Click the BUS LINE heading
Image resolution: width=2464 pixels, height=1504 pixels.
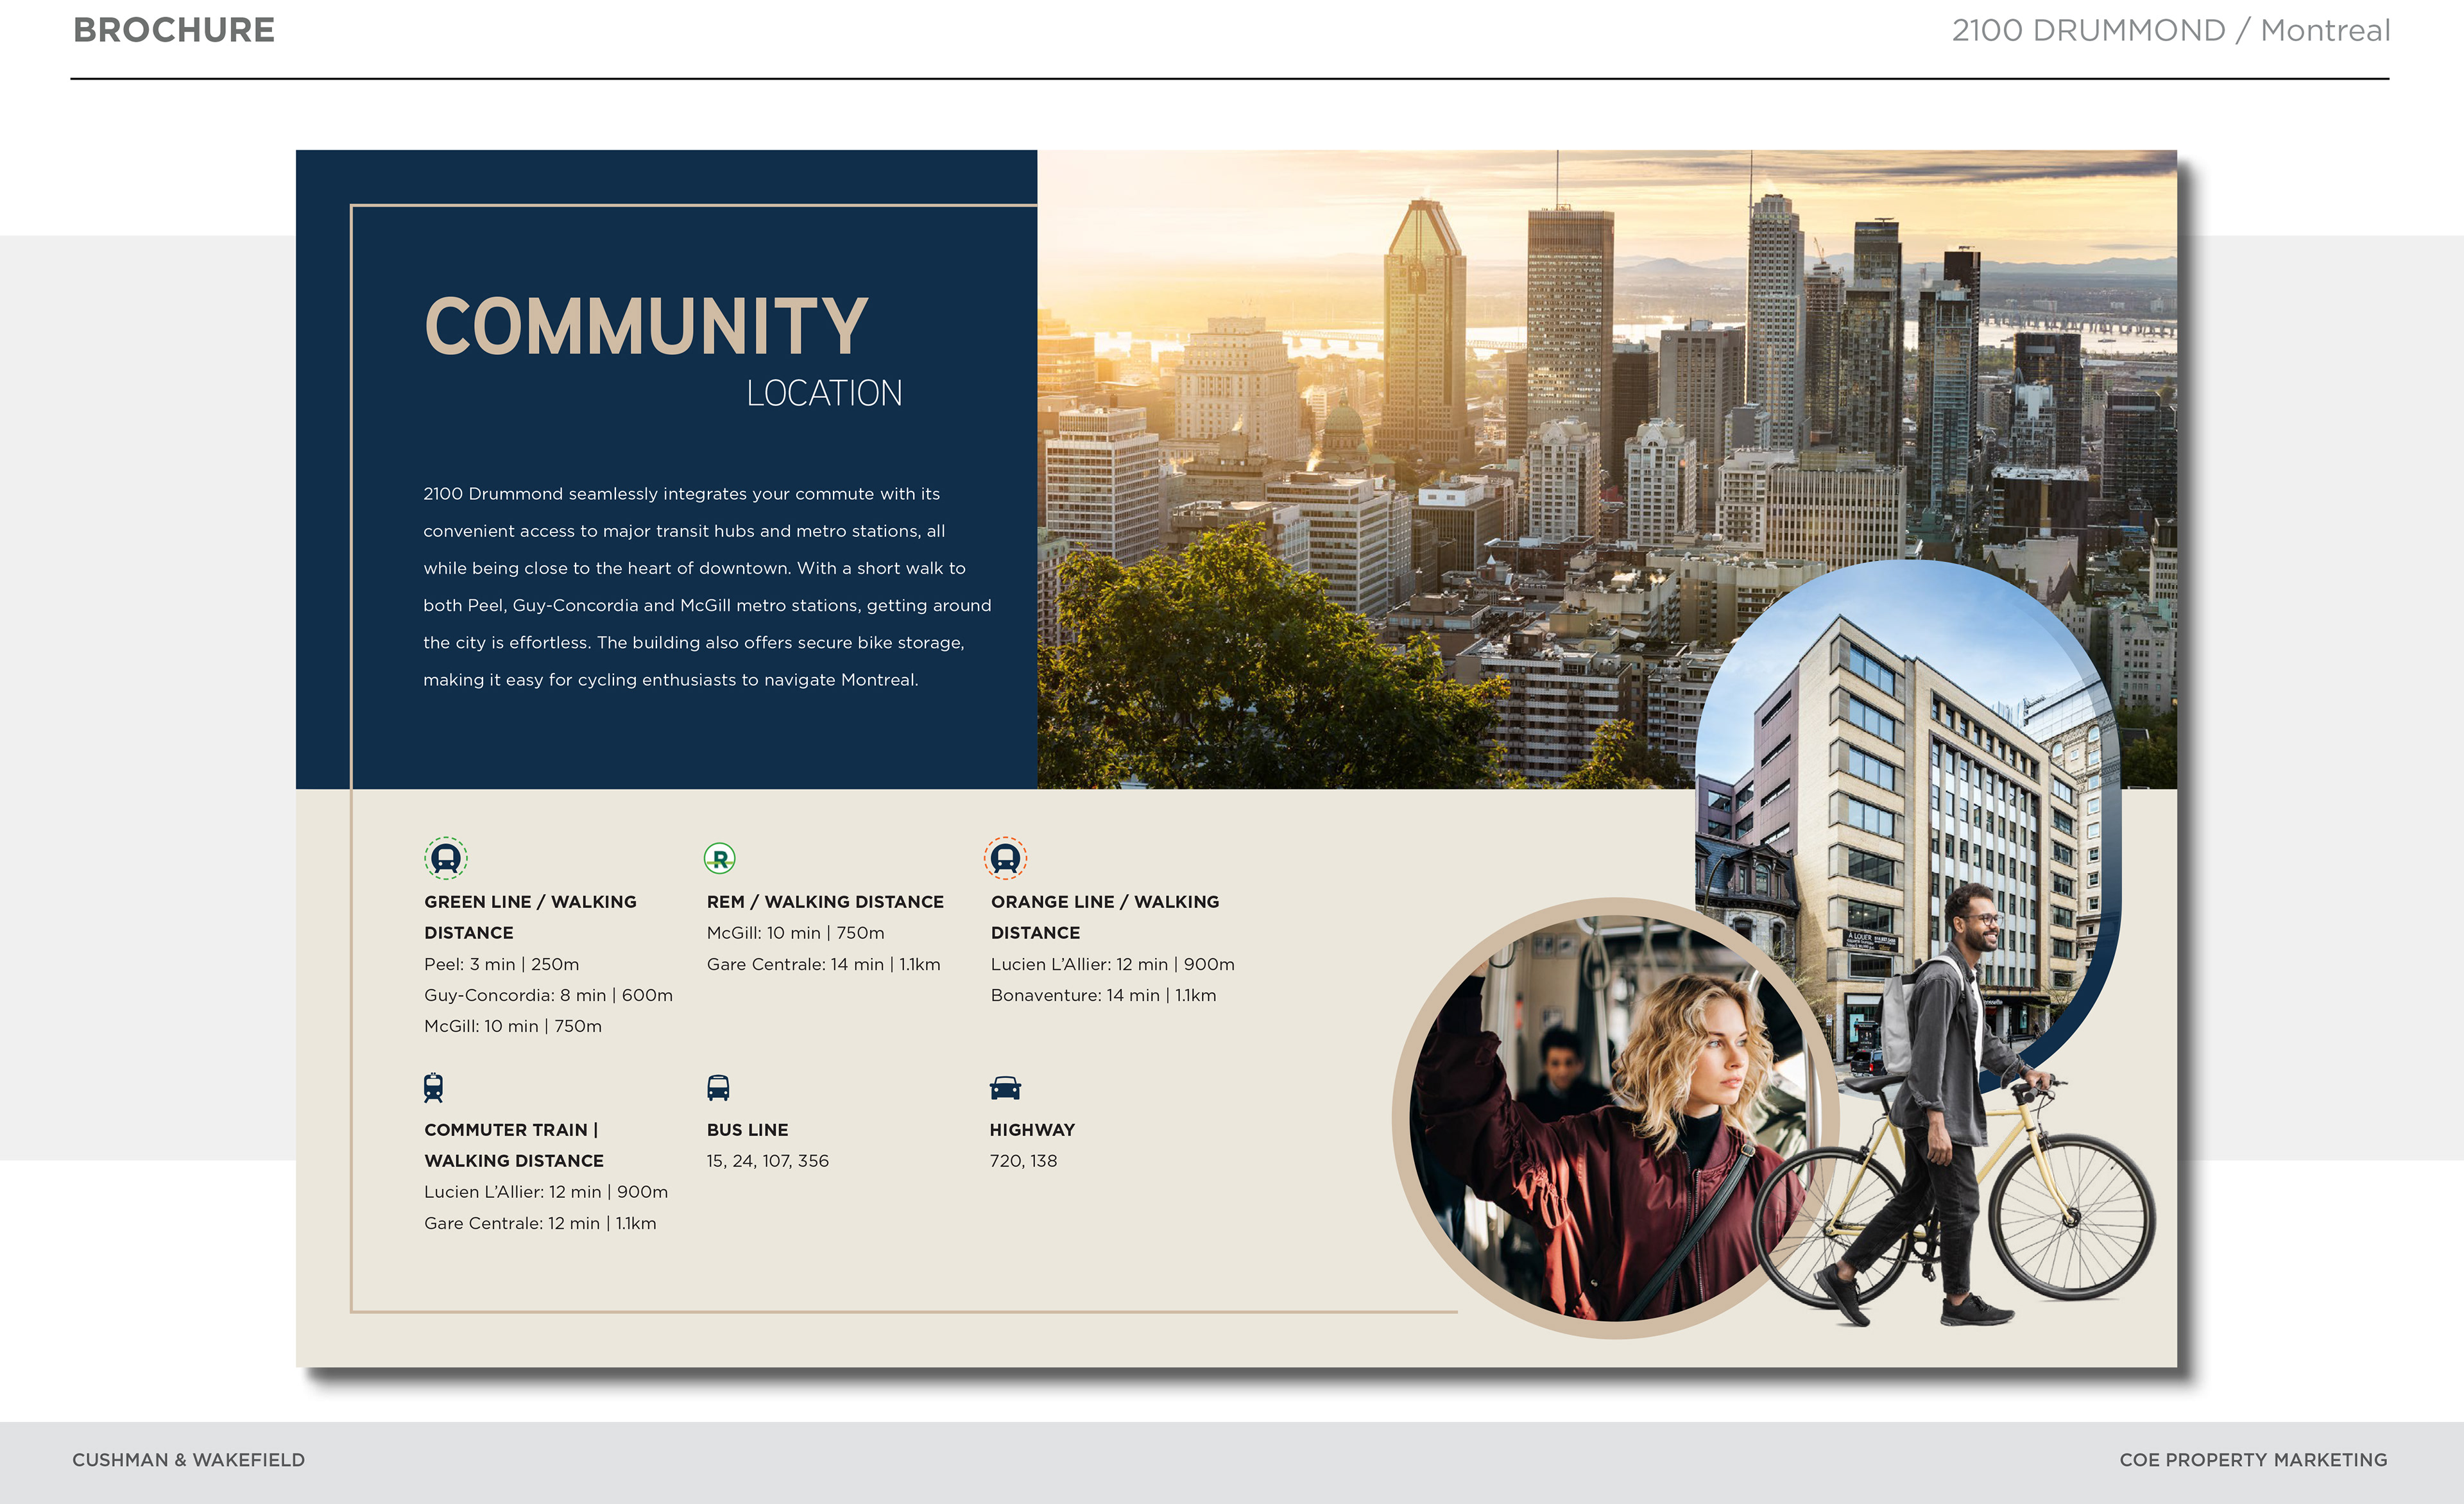pos(747,1130)
